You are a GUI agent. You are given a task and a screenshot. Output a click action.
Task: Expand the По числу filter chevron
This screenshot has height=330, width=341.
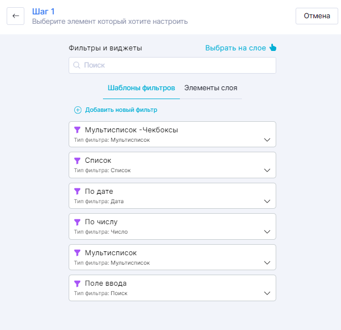[267, 232]
